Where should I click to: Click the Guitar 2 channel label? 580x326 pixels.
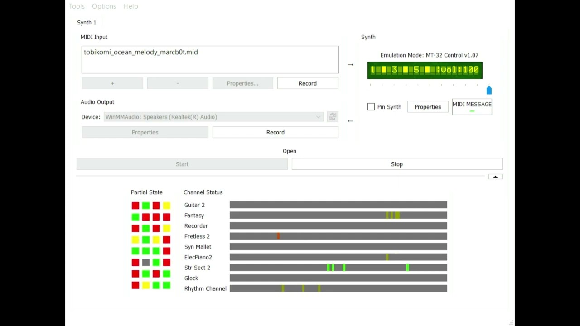pos(194,205)
